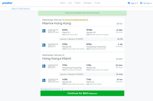Image resolution: width=153 pixels, height=101 pixels.
Task: Click '4:29p' departure time
Action: 65,79
